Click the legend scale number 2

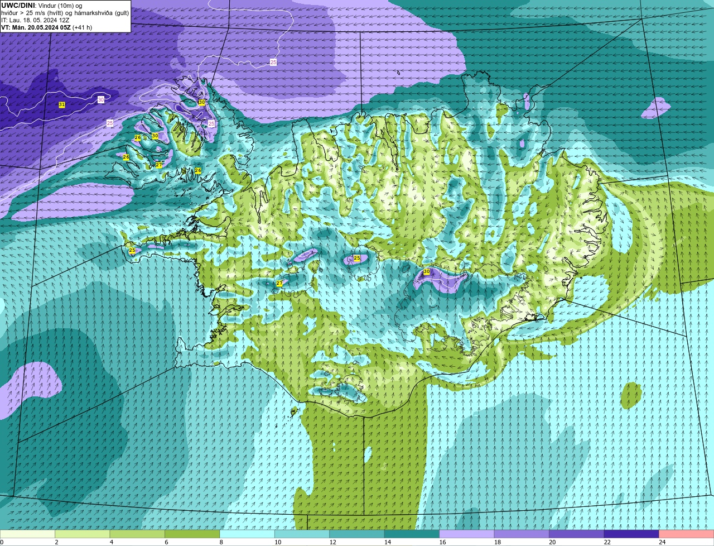[x=56, y=542]
